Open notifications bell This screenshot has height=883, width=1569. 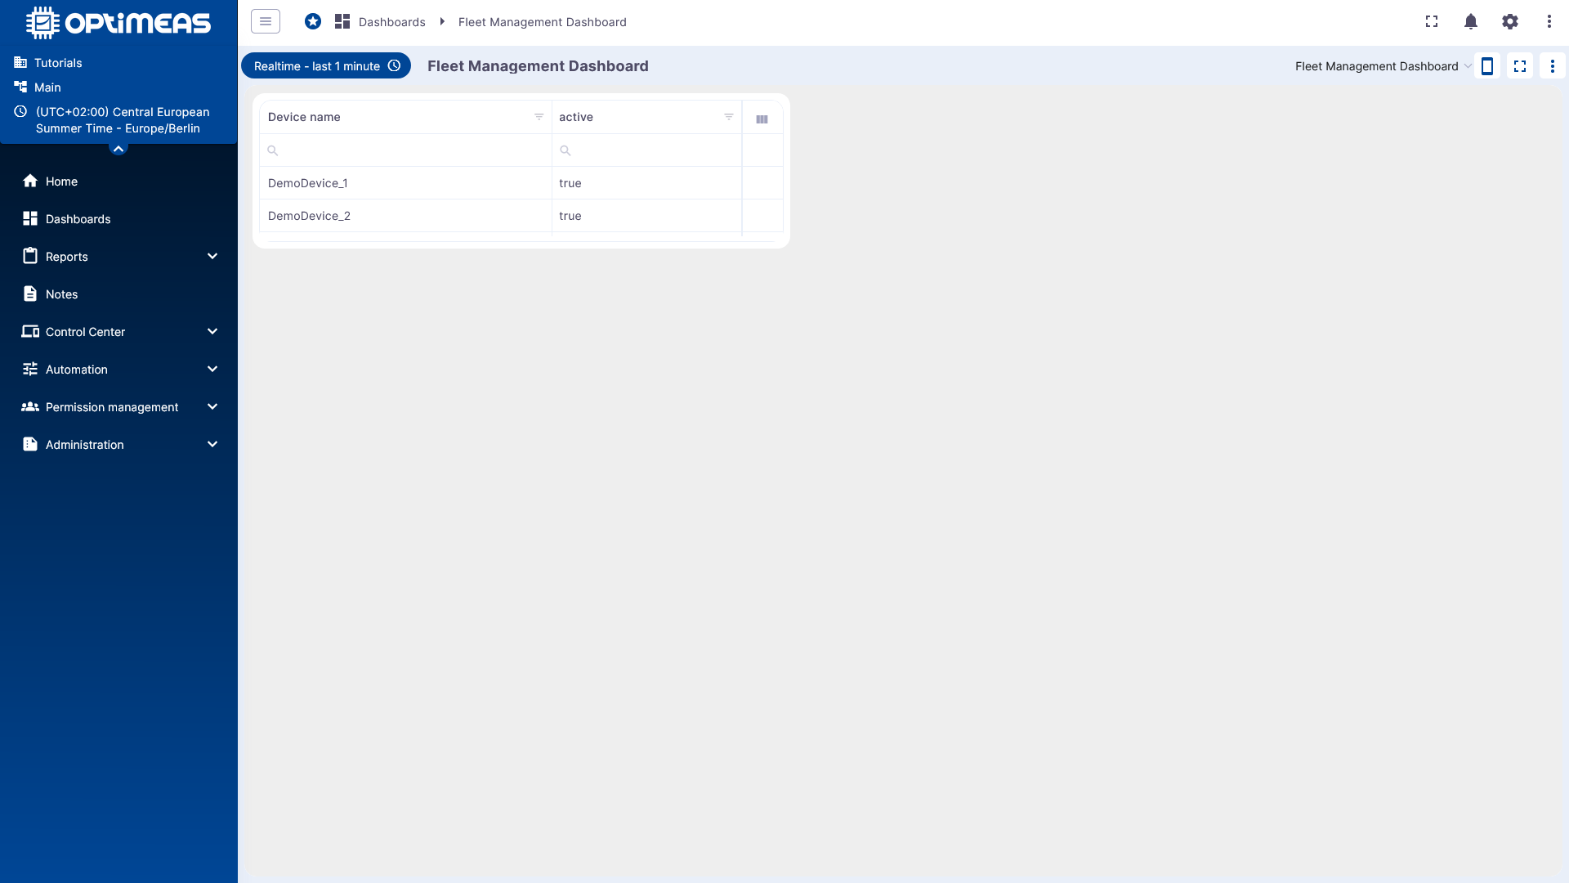(x=1471, y=21)
